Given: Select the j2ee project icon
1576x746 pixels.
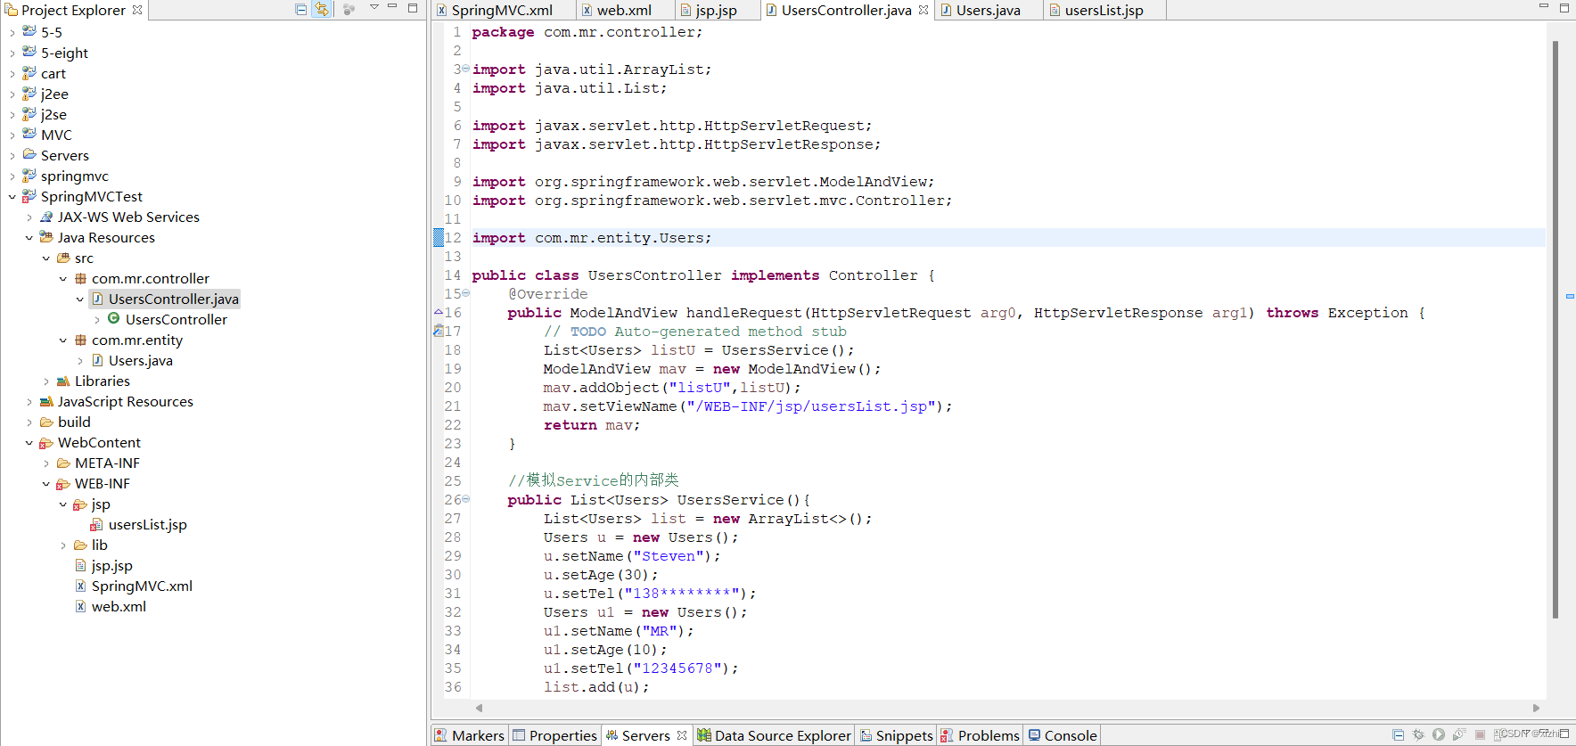Looking at the screenshot, I should pyautogui.click(x=29, y=94).
